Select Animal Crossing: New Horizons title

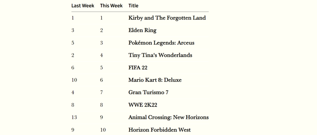click(168, 117)
